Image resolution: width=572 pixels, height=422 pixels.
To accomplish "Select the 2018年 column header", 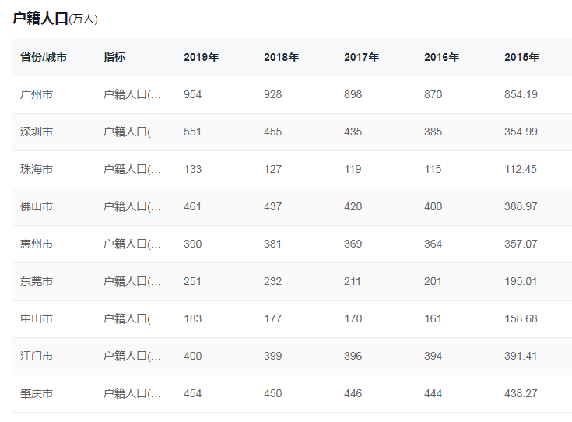I will click(281, 57).
